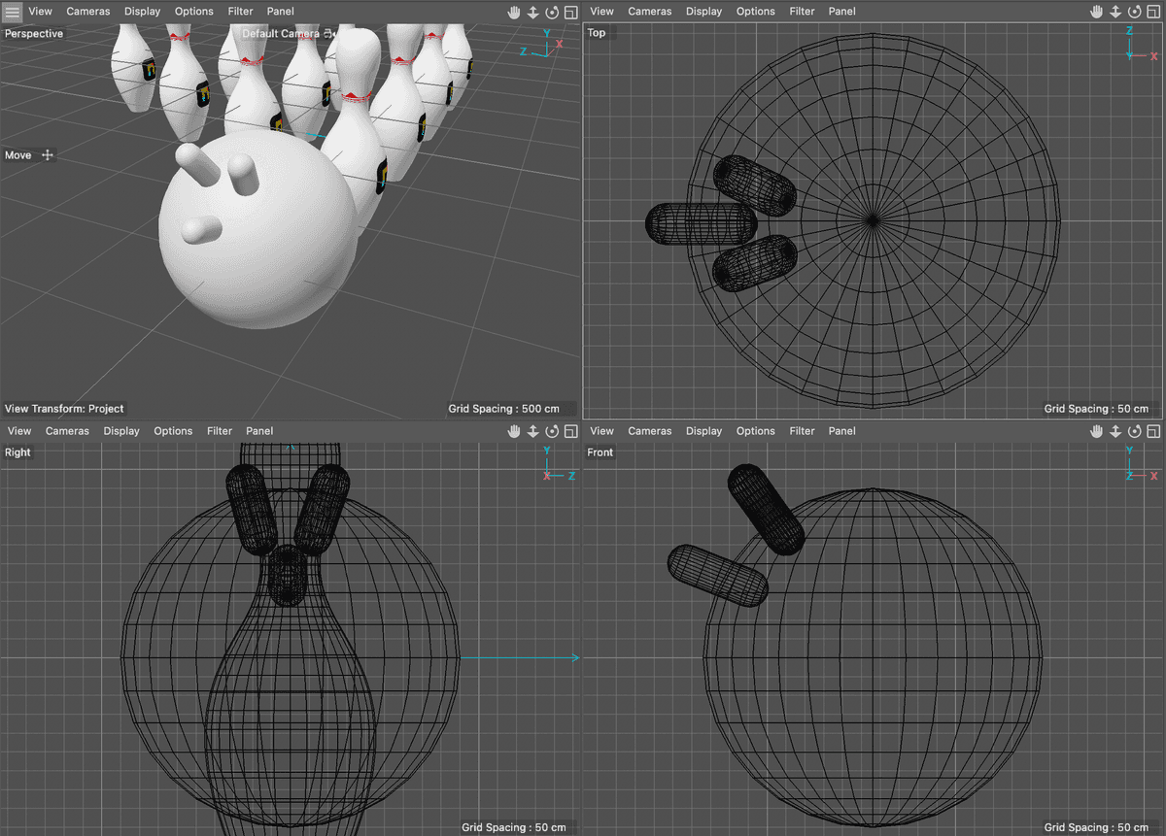Click the Top viewport name label
This screenshot has width=1166, height=836.
click(597, 33)
